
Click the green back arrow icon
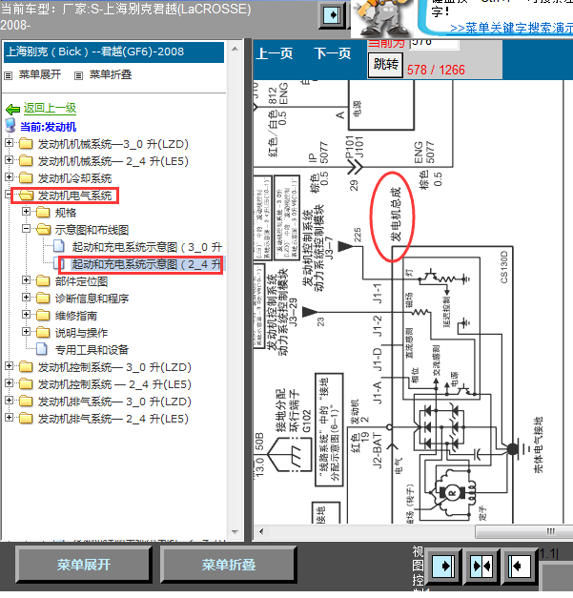click(13, 109)
